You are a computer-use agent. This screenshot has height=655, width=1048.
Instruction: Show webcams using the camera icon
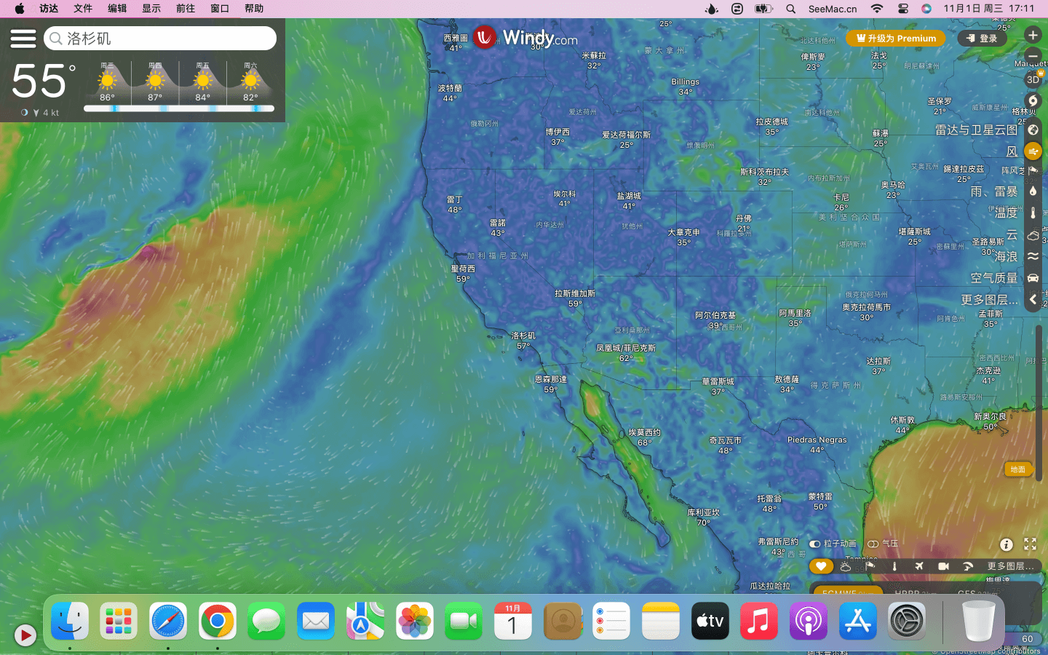(943, 566)
